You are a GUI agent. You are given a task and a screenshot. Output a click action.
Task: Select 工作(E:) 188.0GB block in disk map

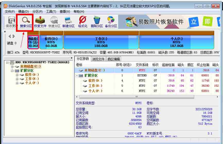(101, 40)
